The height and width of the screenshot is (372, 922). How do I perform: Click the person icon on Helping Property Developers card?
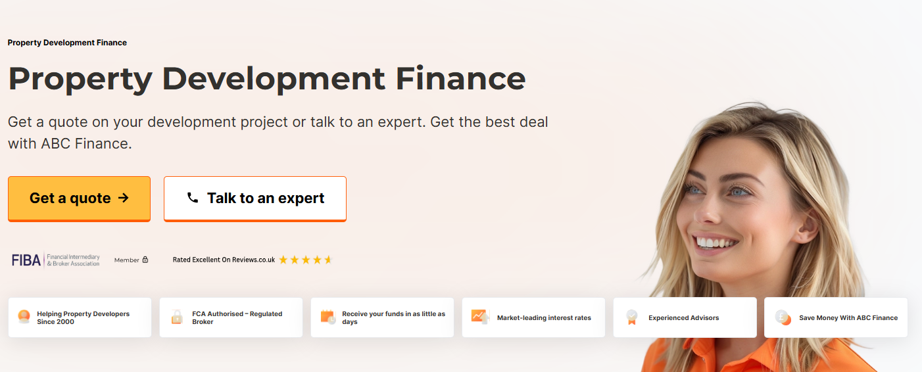[24, 317]
